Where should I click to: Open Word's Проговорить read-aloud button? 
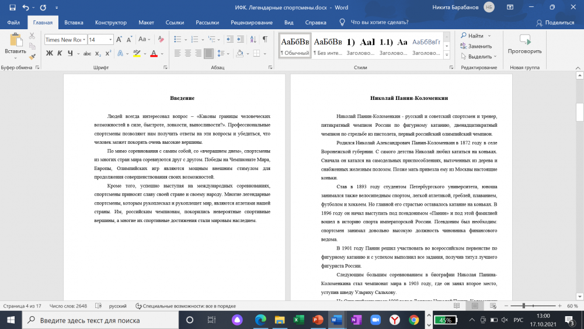pos(524,44)
